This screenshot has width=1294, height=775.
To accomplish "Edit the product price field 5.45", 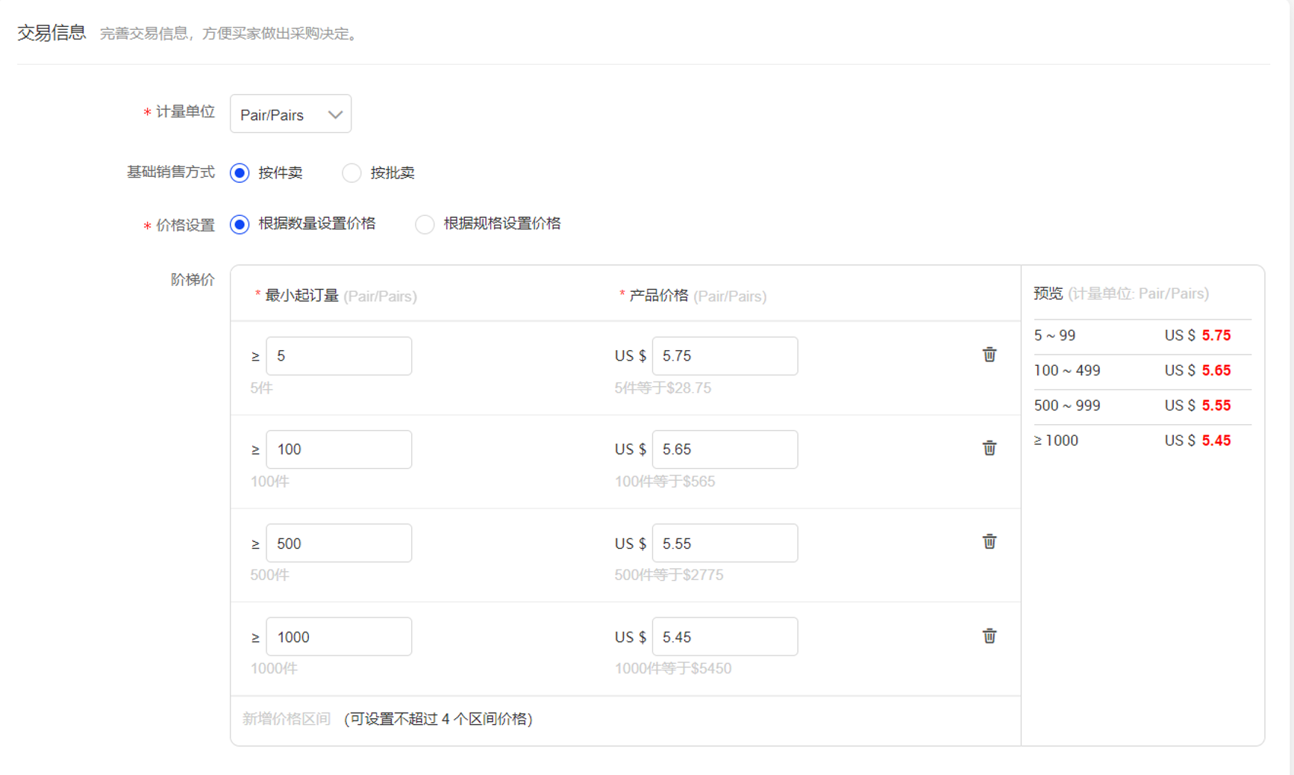I will tap(725, 637).
